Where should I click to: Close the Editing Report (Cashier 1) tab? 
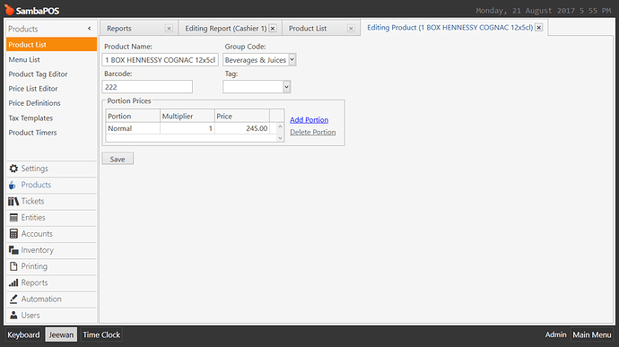pos(273,29)
